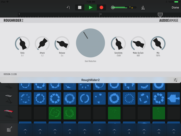Click the battery indicator in the status bar
181x136 pixels.
click(176, 2)
